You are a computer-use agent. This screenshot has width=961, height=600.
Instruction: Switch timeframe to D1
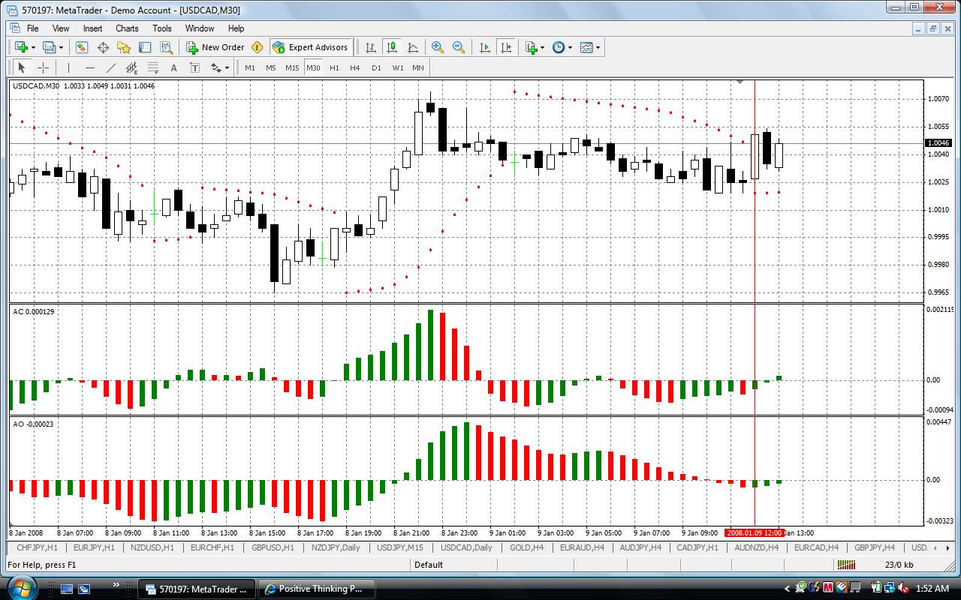[x=376, y=67]
